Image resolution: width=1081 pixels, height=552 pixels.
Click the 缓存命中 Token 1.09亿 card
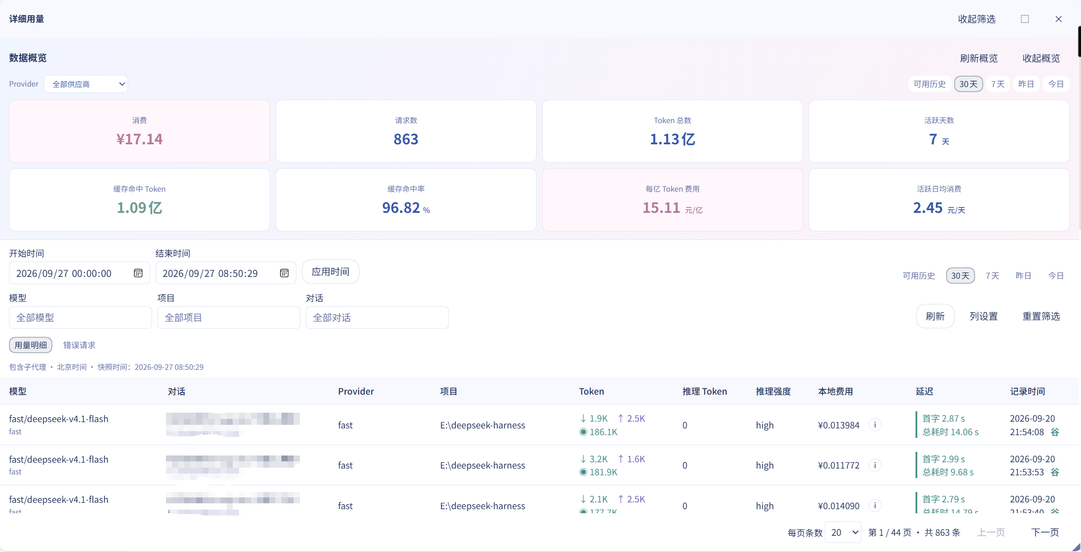[x=139, y=200]
